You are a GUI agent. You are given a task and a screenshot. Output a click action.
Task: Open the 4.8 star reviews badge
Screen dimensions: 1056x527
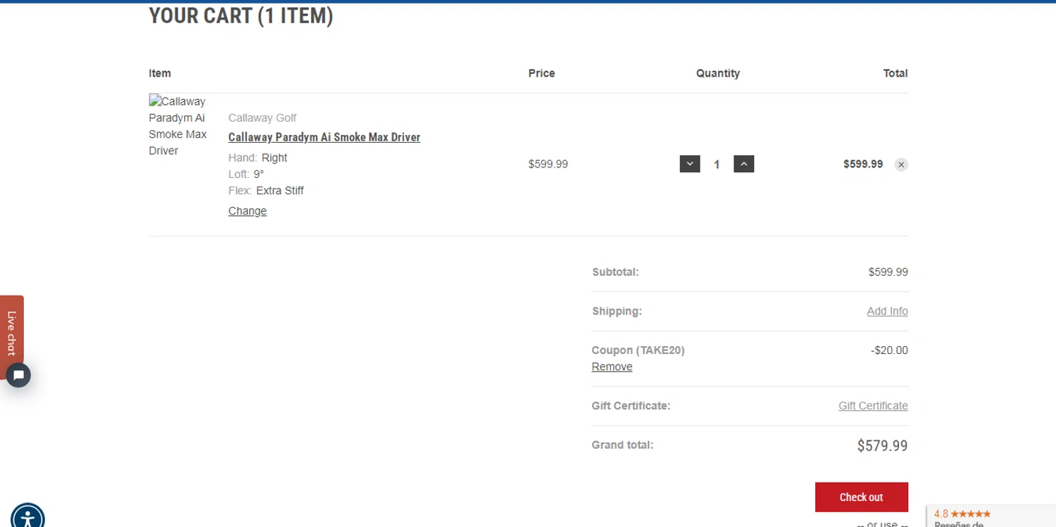pos(991,517)
